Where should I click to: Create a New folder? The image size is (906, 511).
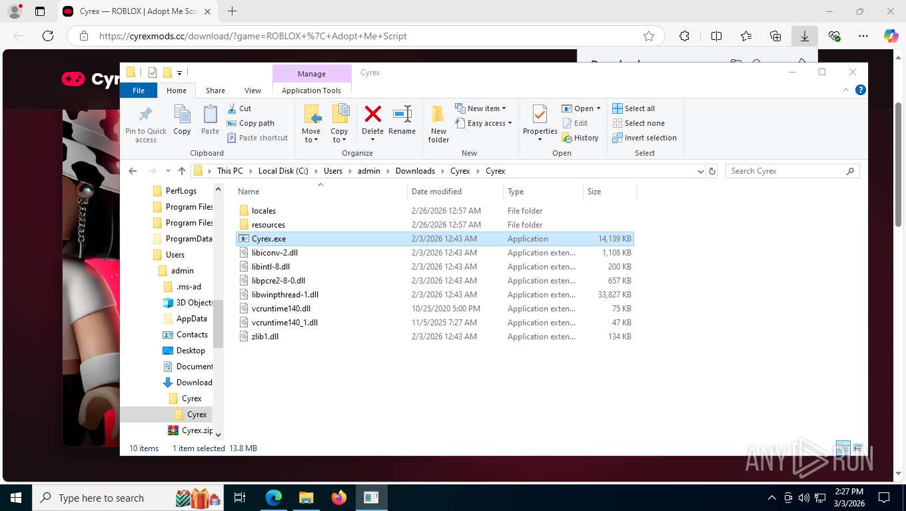coord(438,124)
